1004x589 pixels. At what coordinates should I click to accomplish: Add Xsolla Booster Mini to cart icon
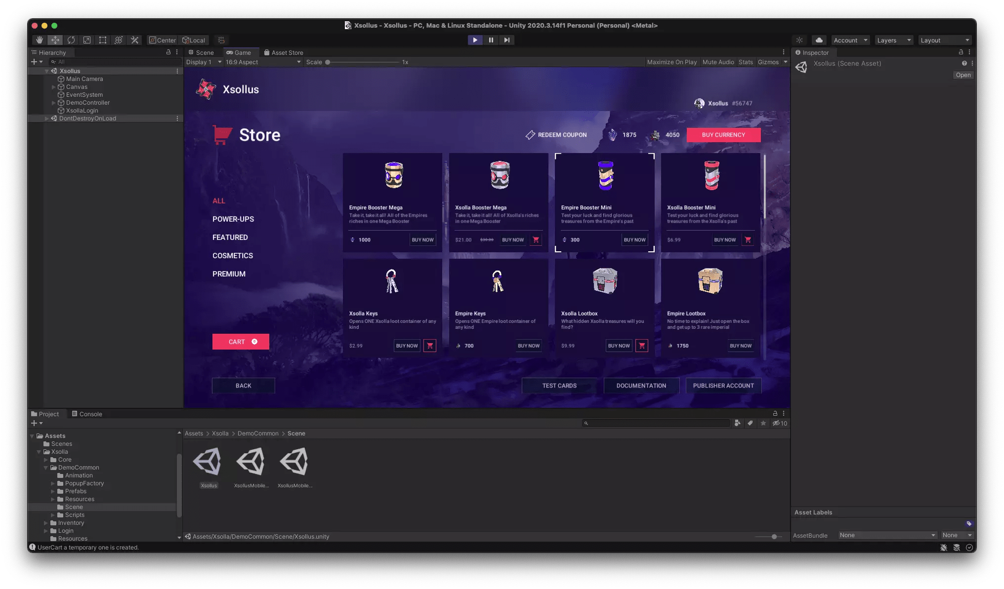pos(748,240)
